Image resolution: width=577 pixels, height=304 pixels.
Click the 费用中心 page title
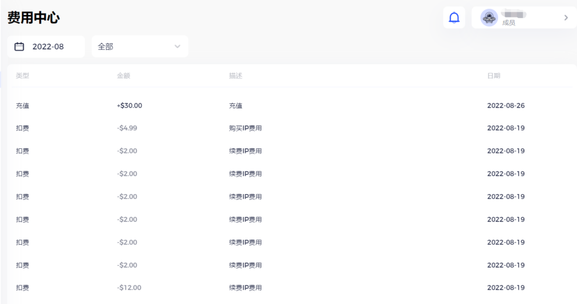[34, 17]
